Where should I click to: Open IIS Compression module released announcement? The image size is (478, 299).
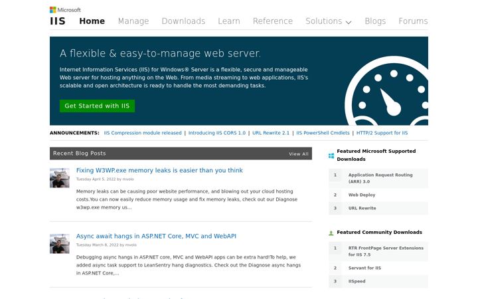tap(143, 133)
